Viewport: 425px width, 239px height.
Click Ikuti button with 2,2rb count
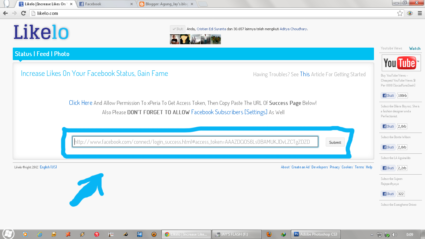[388, 168]
